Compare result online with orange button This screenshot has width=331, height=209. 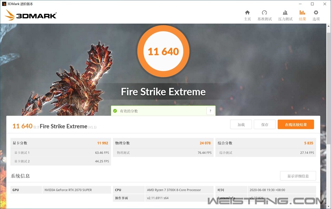pos(295,125)
